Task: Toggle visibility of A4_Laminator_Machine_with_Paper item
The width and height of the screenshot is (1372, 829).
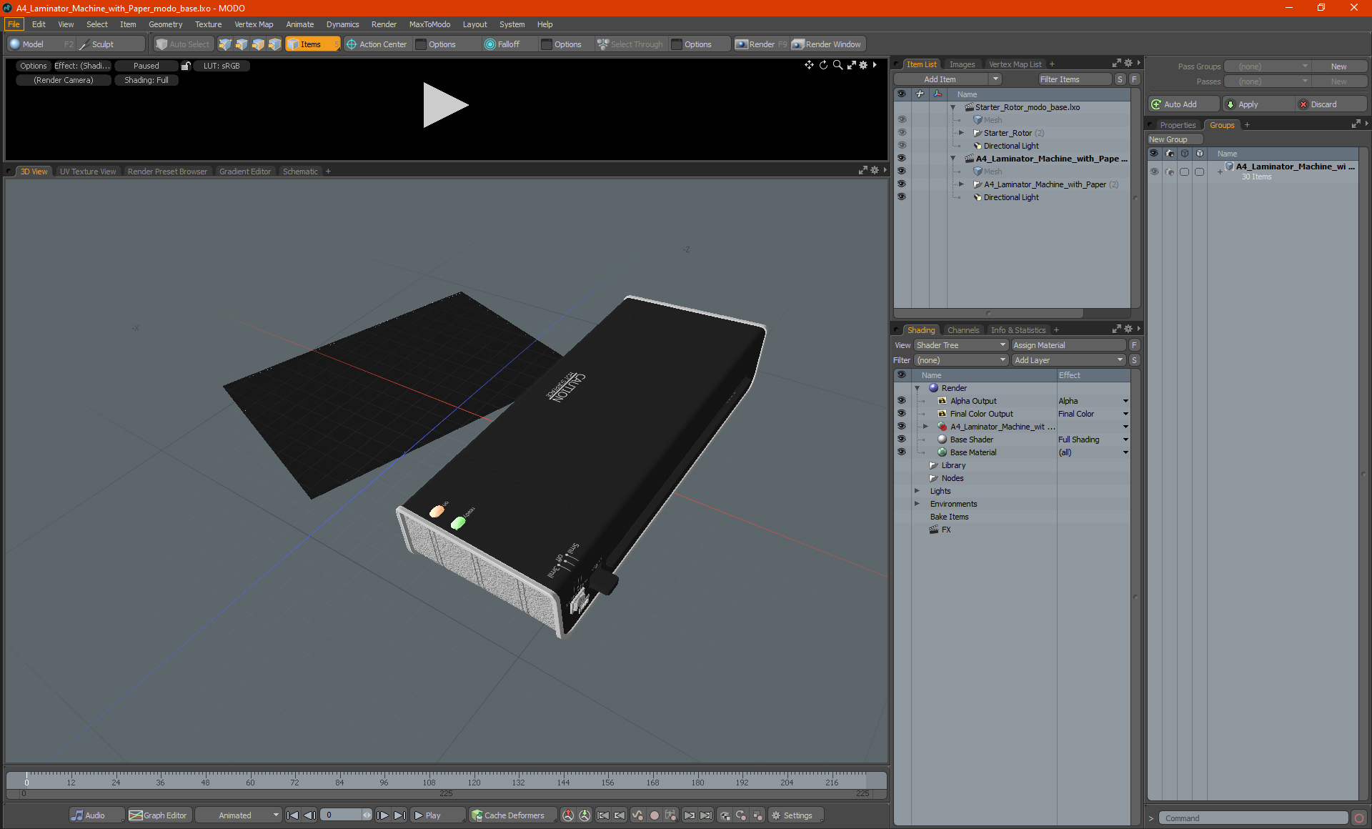Action: [901, 184]
